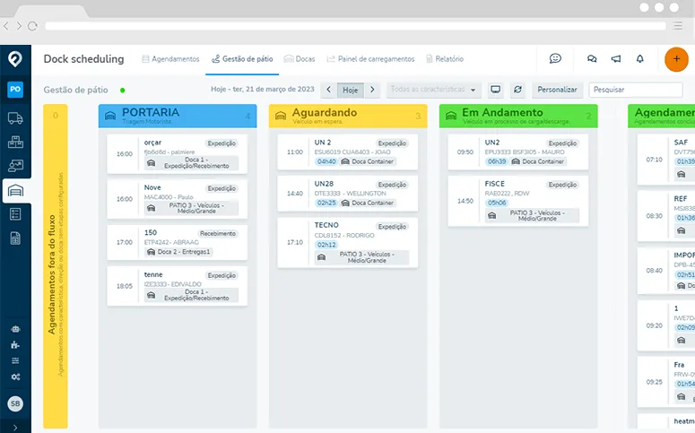
Task: Click the Hoje button
Action: (x=350, y=90)
